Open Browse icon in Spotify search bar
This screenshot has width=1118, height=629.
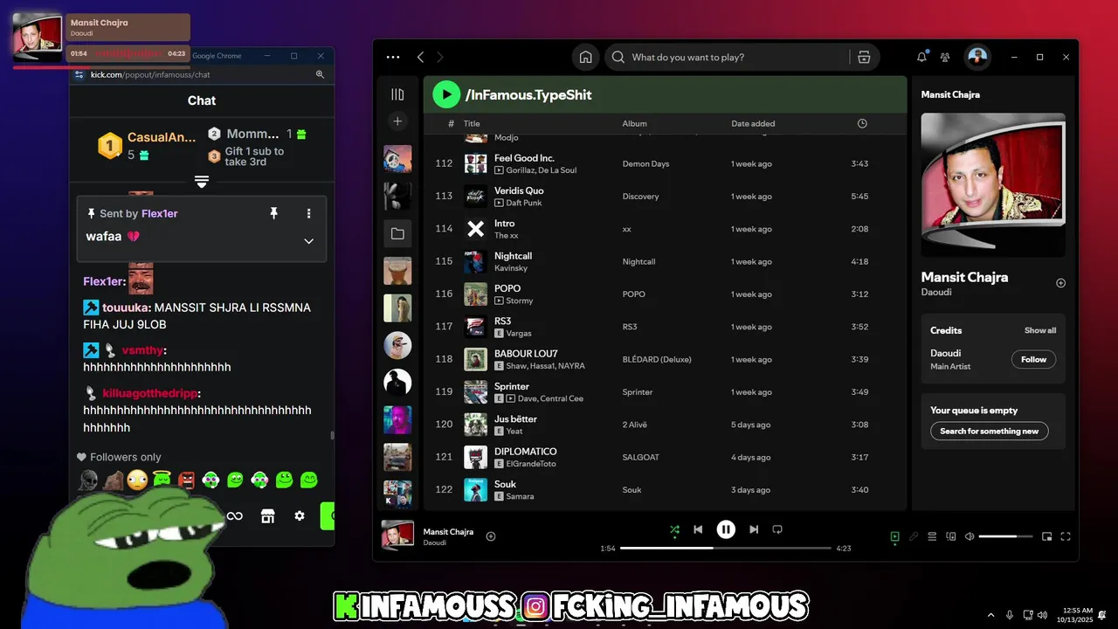(864, 57)
